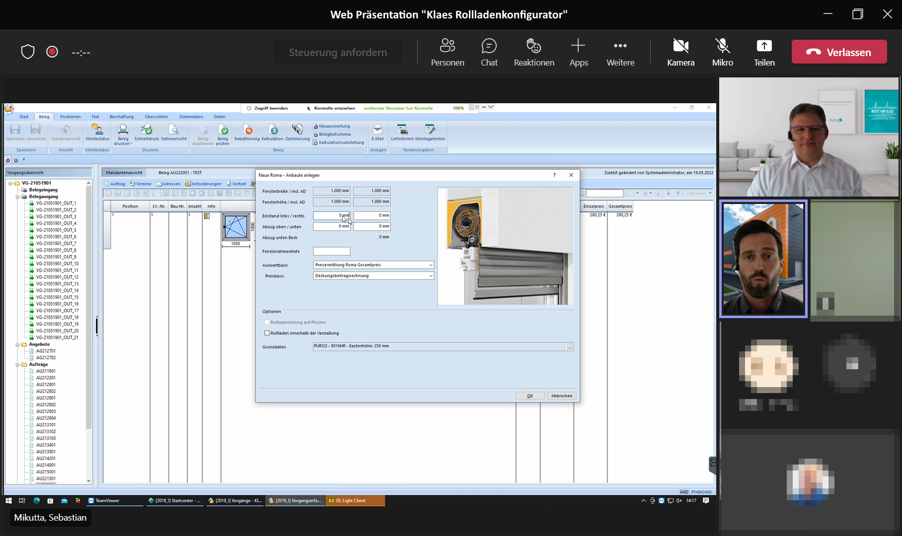Collapse the Angebote tree node
The image size is (902, 536).
click(17, 344)
